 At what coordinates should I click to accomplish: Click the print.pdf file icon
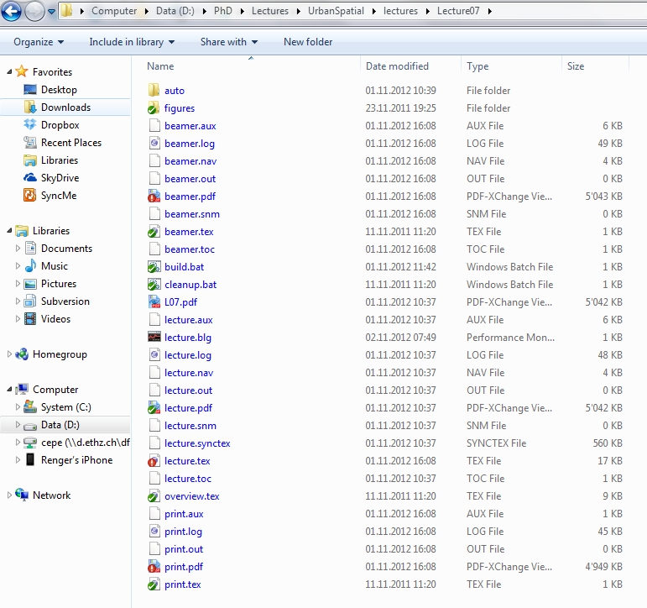pyautogui.click(x=154, y=566)
